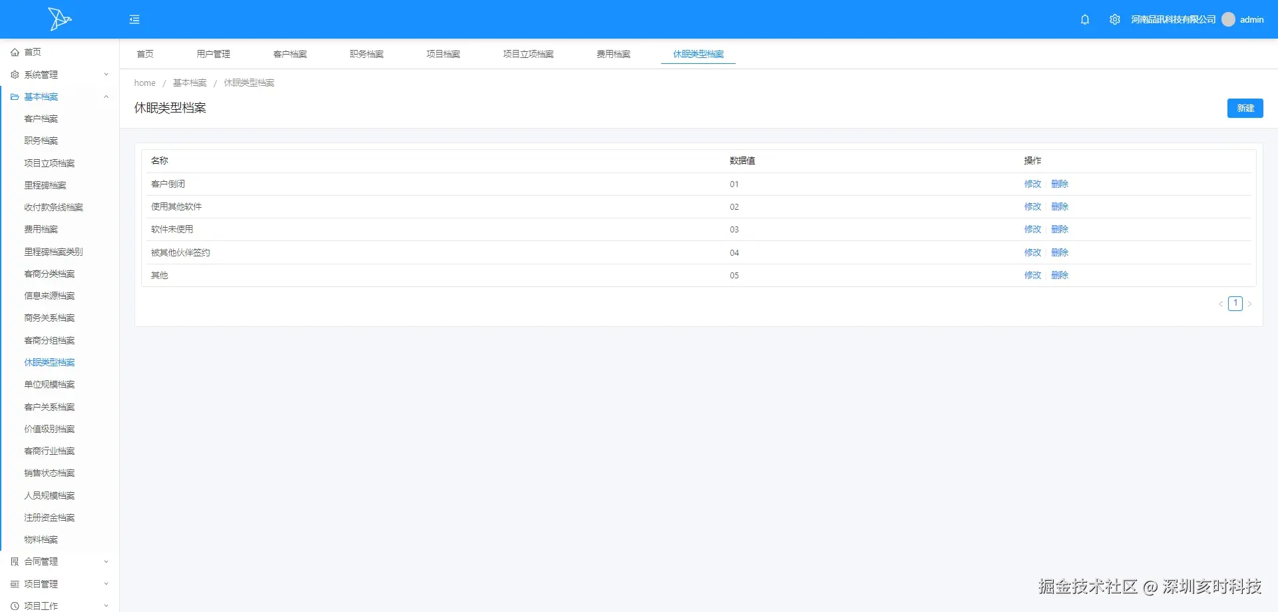Click the gear icon beside 系统管理
Image resolution: width=1278 pixels, height=612 pixels.
15,75
